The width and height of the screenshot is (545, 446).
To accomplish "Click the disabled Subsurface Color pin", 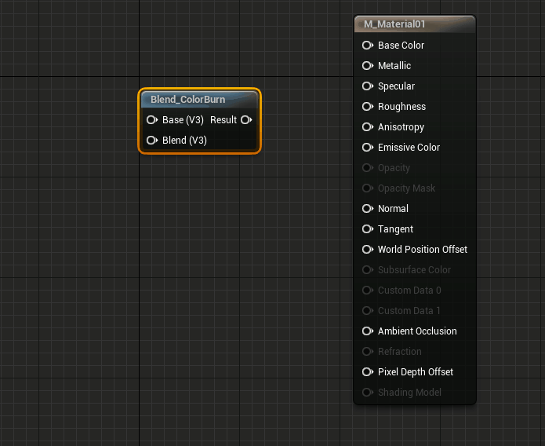I will [368, 270].
